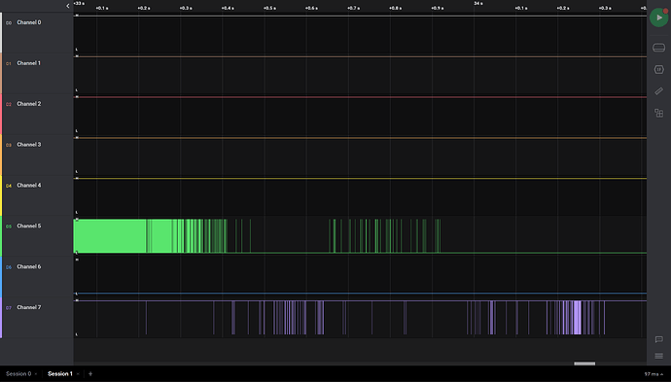Open the 17 ms zoom dropdown
This screenshot has height=382, width=671.
(653, 374)
